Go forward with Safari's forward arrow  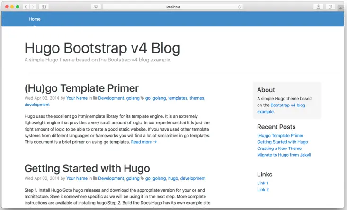(x=33, y=7)
